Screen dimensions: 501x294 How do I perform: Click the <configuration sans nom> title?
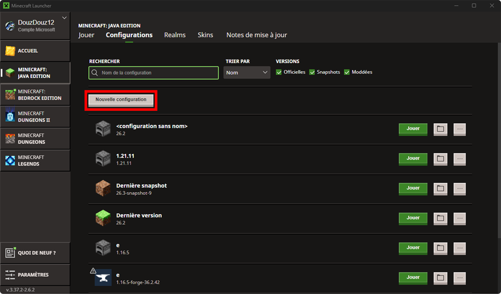152,126
